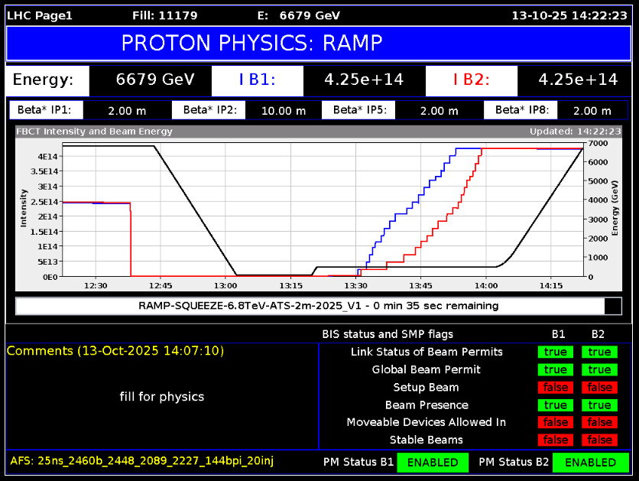Viewport: 639px width, 481px height.
Task: Click the B1 Moveable Devices Allowed In flag
Action: (556, 422)
